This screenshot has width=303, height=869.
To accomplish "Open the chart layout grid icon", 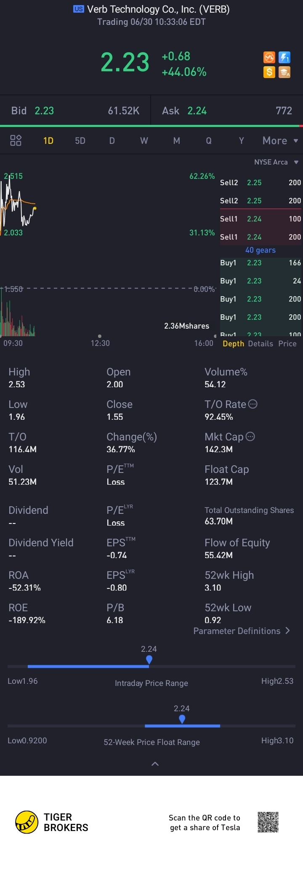I will click(16, 140).
